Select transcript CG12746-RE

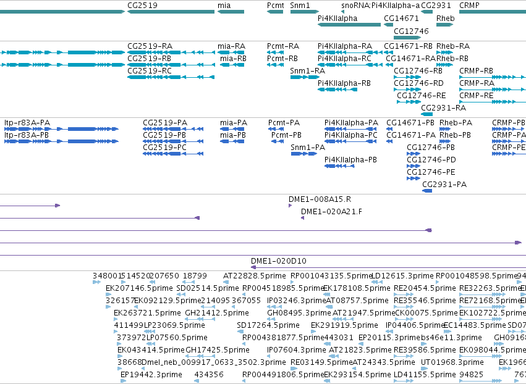point(409,102)
